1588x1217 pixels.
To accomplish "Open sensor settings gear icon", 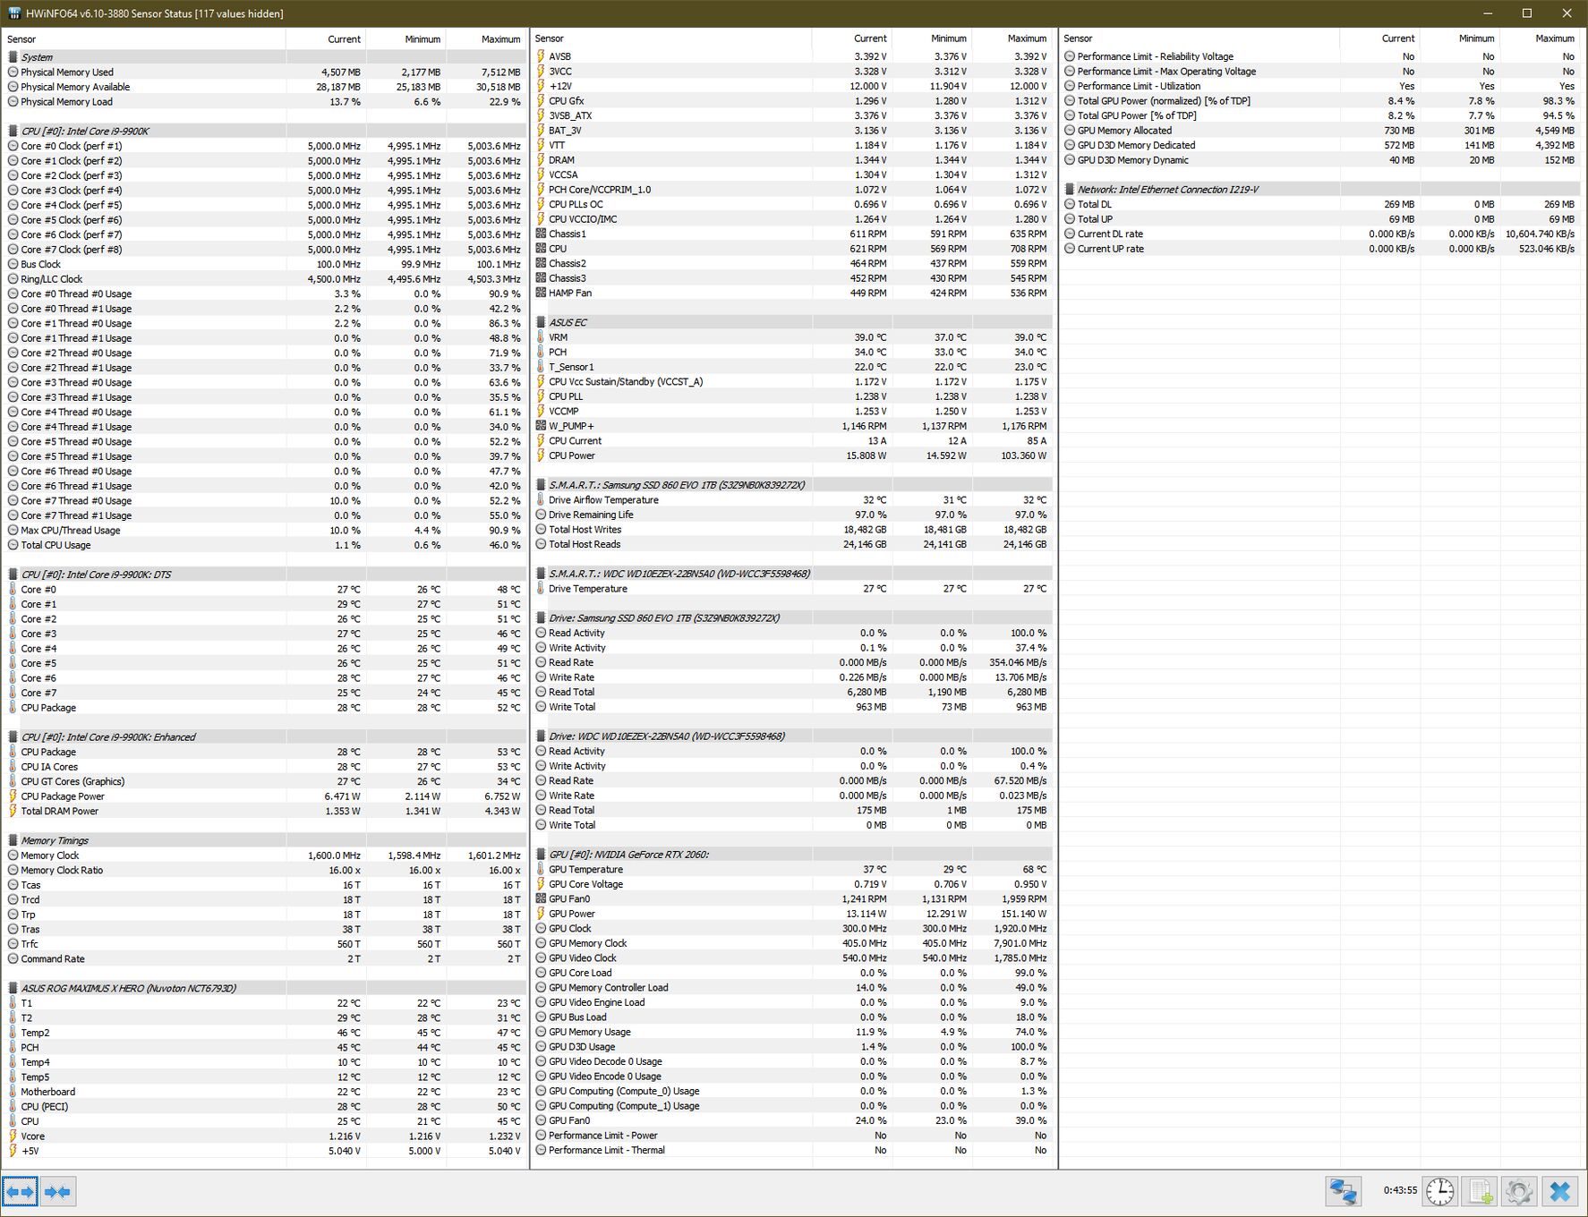I will pos(1519,1191).
